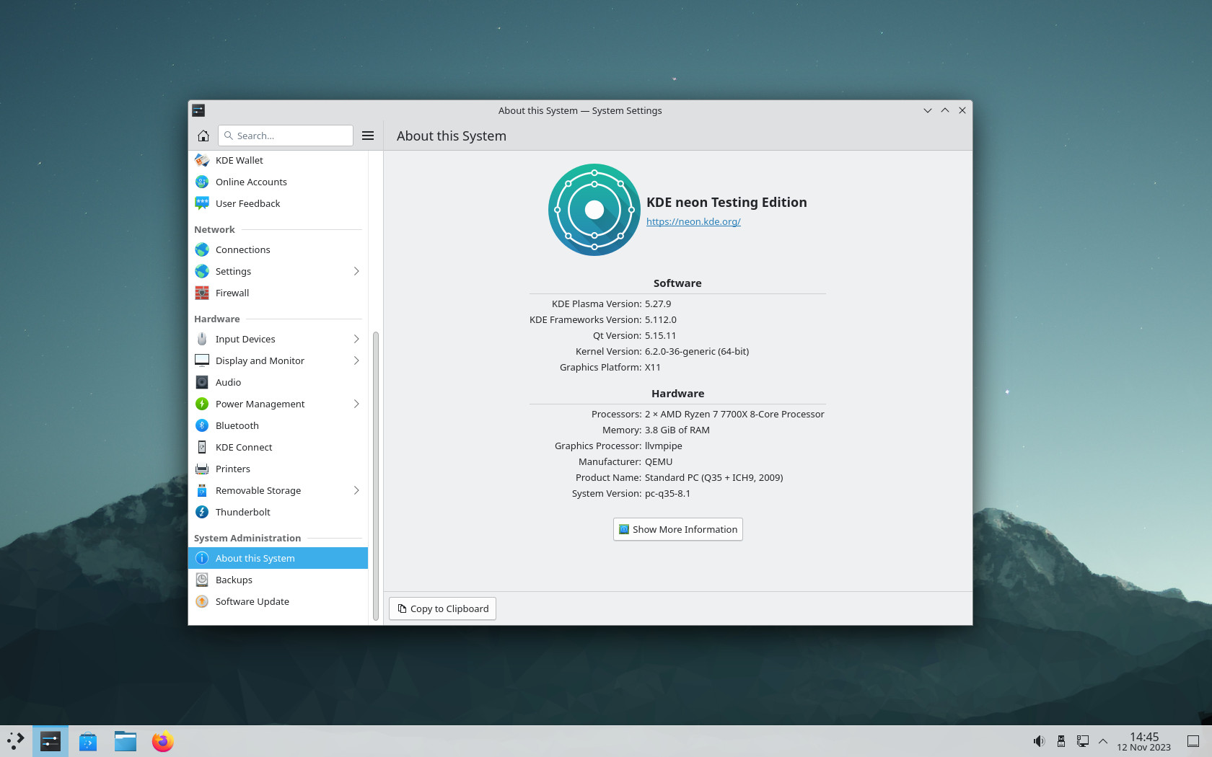Click the removable devices tray icon

1061,741
